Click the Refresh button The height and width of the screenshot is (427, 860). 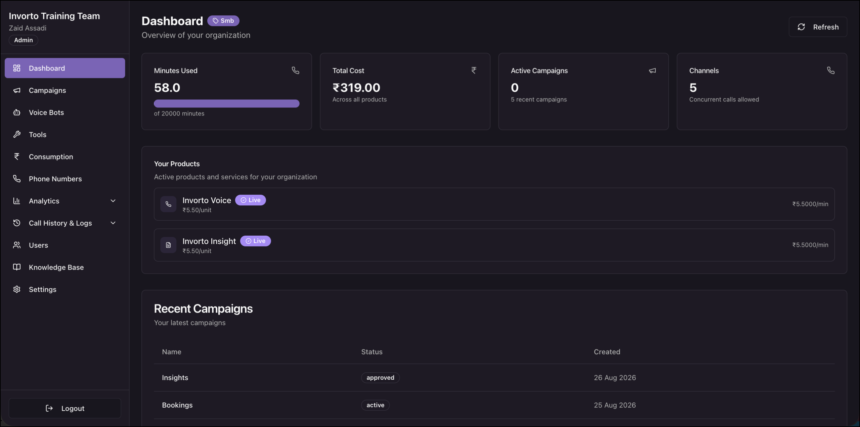(x=818, y=27)
